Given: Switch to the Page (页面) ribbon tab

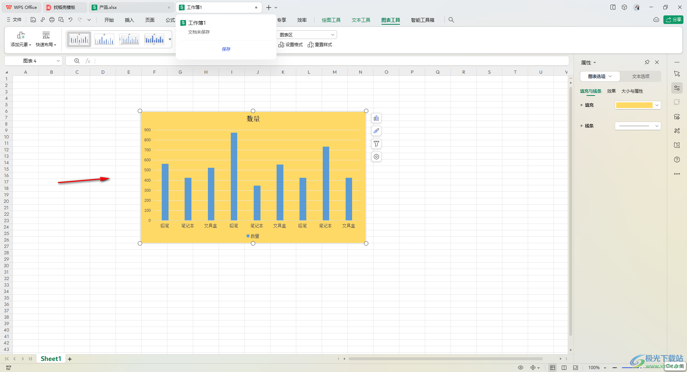Looking at the screenshot, I should (150, 20).
